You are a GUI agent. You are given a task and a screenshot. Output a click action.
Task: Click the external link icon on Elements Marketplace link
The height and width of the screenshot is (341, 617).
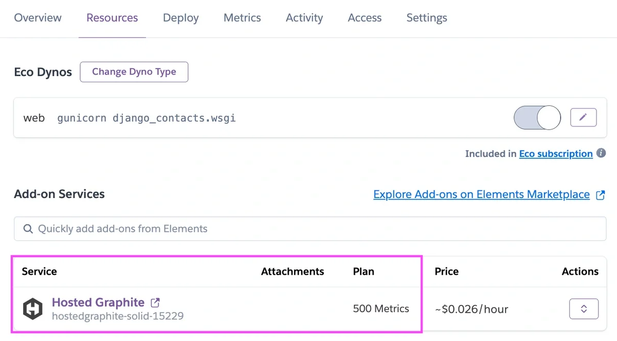tap(601, 194)
